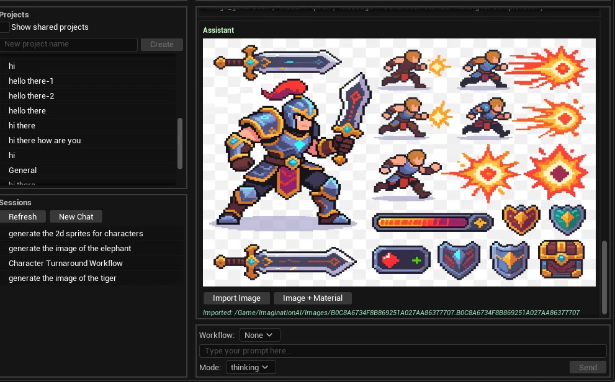Refresh the sessions list
The height and width of the screenshot is (382, 615).
23,216
